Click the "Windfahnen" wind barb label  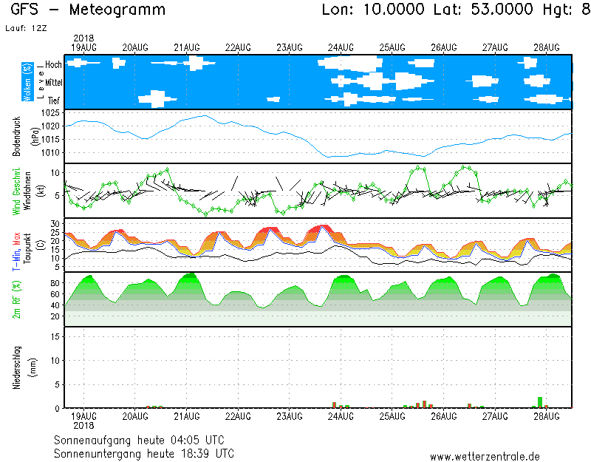pos(27,191)
